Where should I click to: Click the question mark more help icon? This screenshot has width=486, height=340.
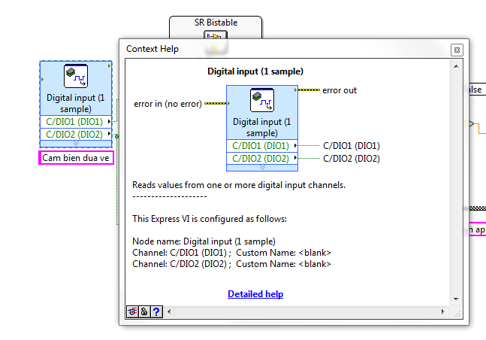click(156, 311)
